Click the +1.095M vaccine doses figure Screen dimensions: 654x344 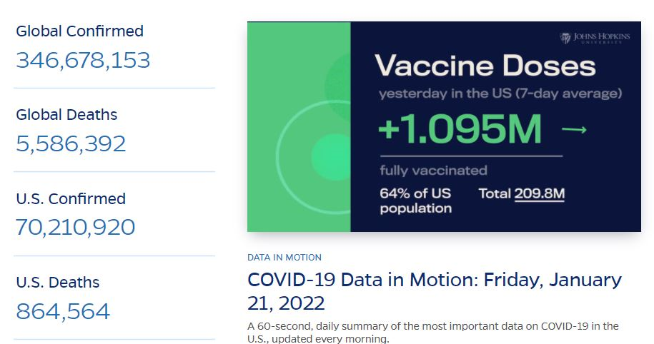(460, 129)
